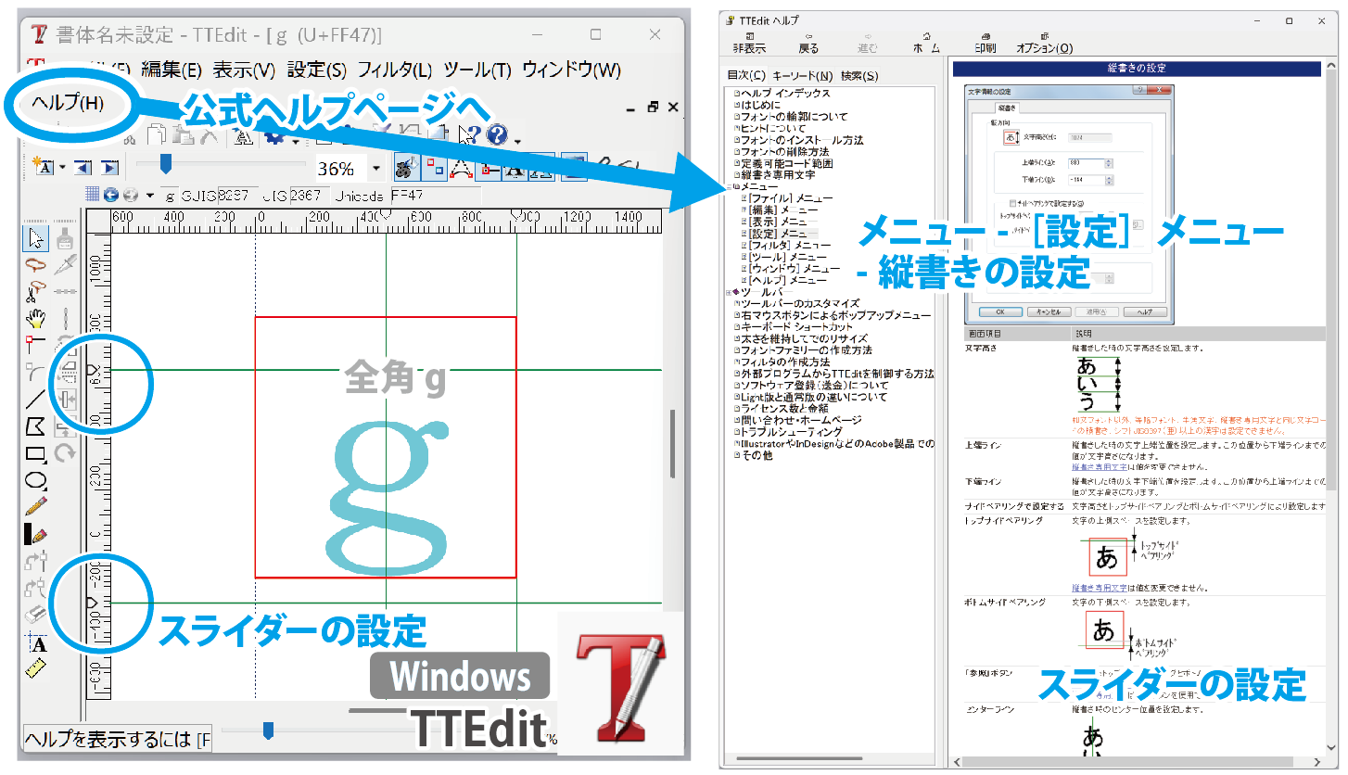Click the red corner point tool

pyautogui.click(x=35, y=346)
